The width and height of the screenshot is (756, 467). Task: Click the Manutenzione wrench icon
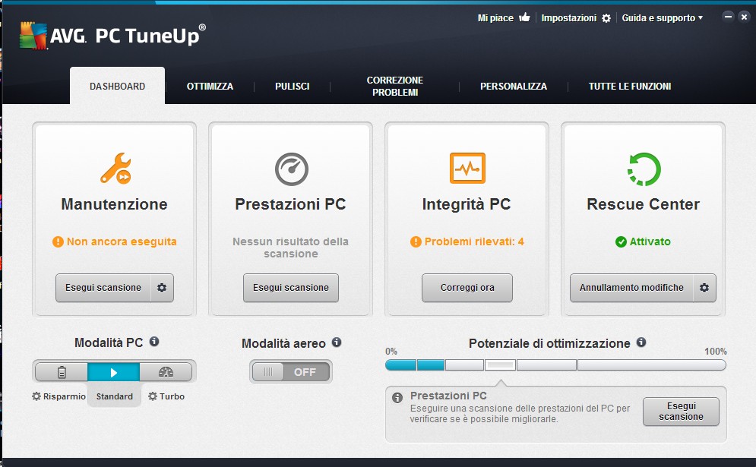[x=115, y=169]
